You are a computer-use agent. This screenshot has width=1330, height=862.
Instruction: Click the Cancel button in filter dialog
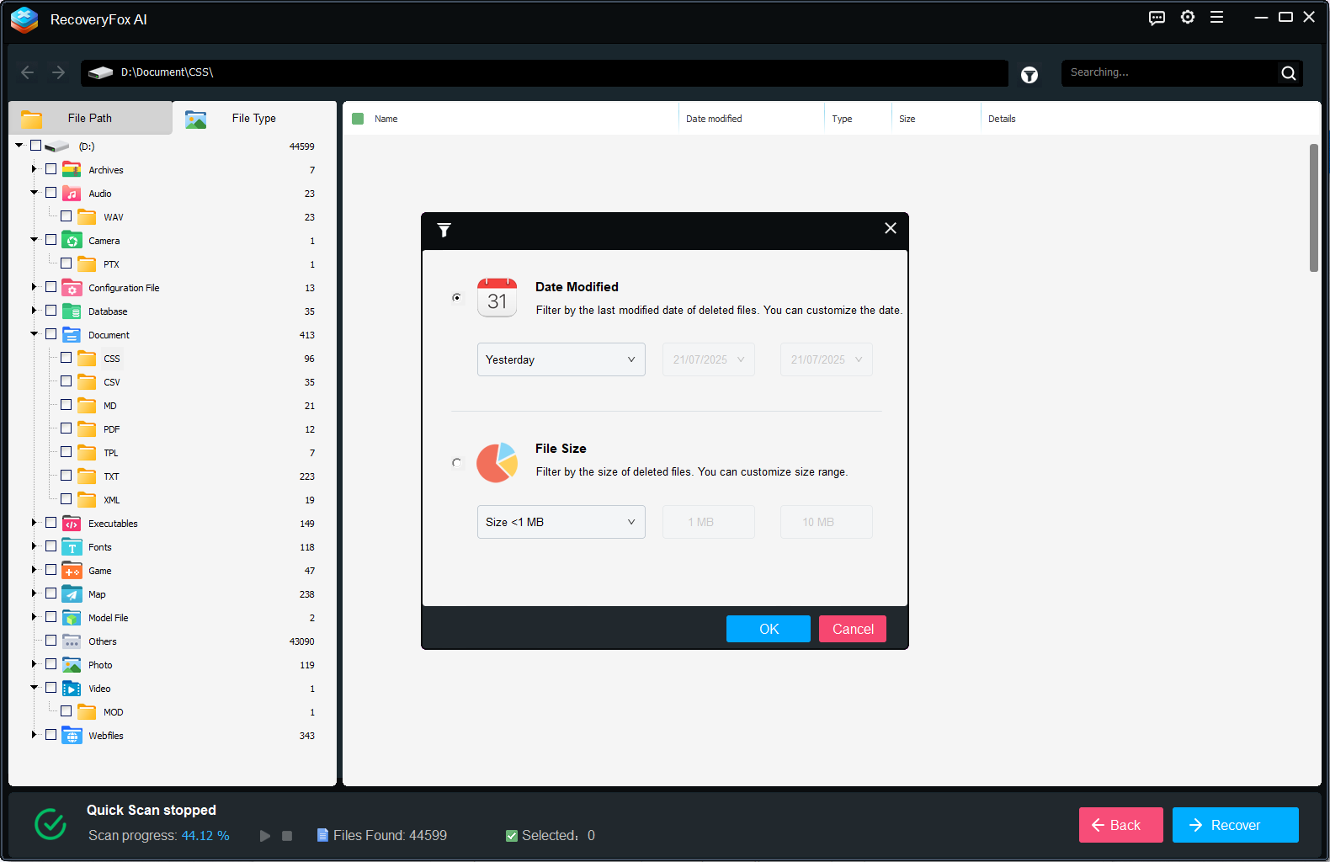pos(852,629)
